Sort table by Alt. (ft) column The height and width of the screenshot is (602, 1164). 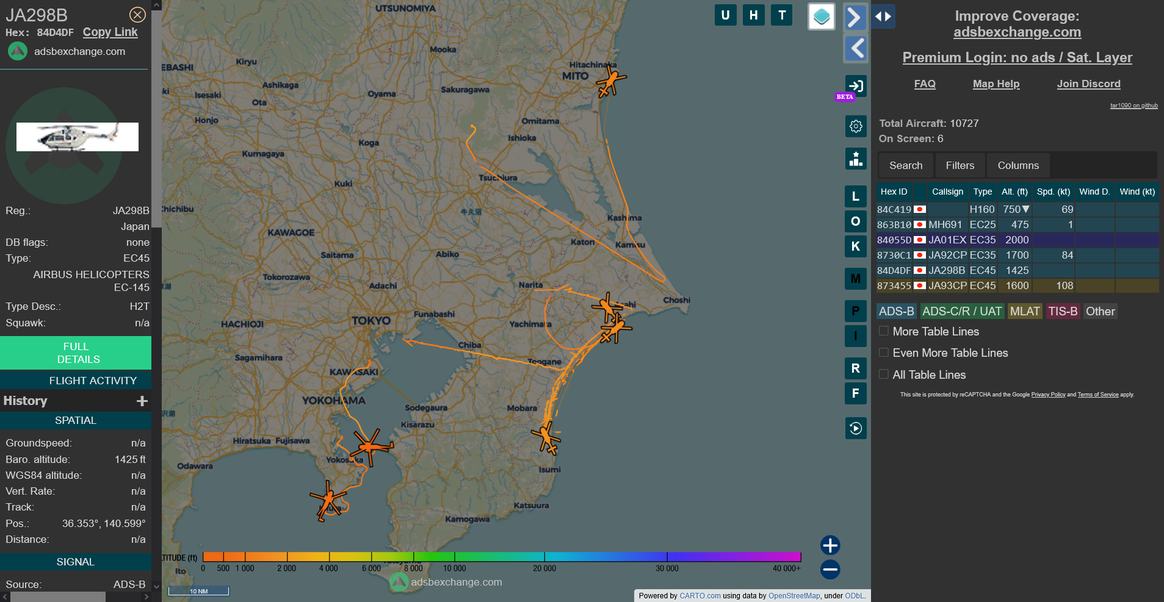[x=1014, y=192]
